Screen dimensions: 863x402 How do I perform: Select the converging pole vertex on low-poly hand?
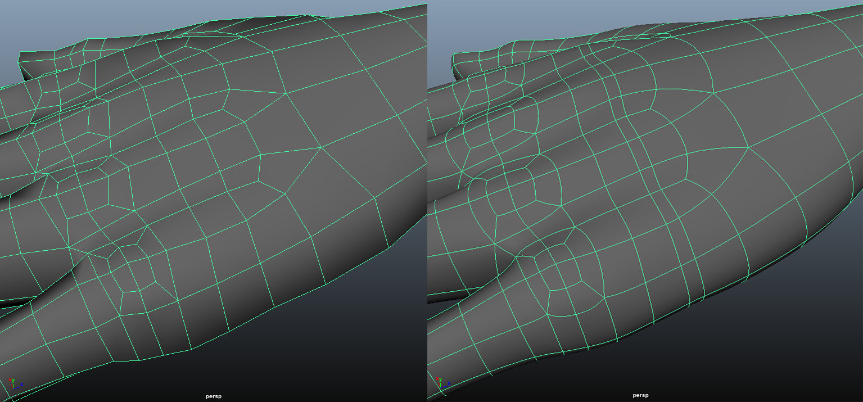tap(321, 147)
